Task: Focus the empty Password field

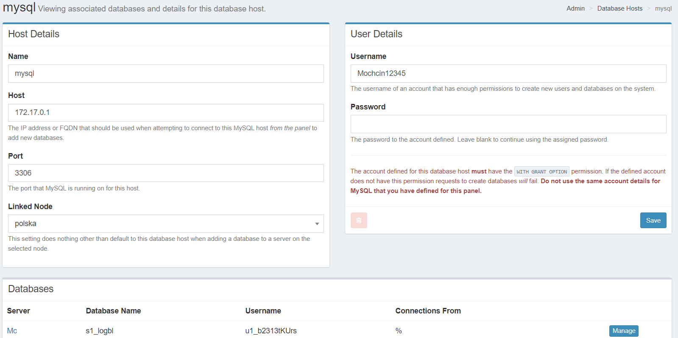Action: (x=508, y=124)
